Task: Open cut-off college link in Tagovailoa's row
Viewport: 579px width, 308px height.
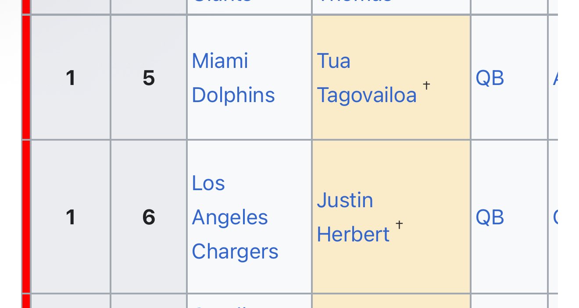Action: point(555,78)
